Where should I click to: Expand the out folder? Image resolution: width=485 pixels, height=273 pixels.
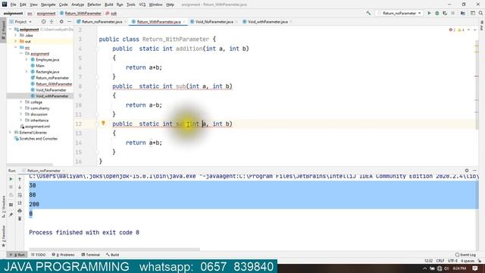point(15,41)
